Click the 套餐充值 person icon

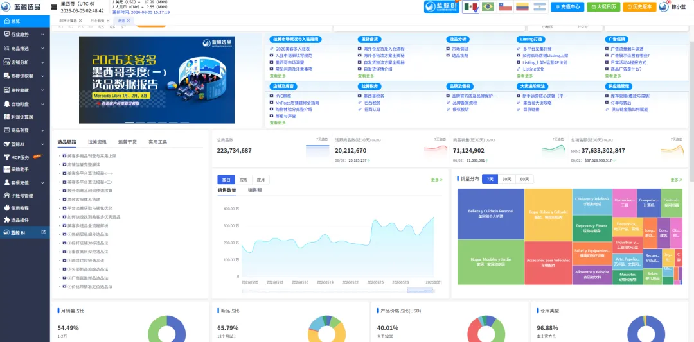click(6, 182)
